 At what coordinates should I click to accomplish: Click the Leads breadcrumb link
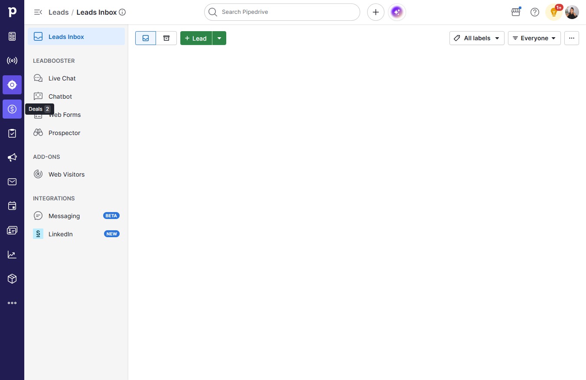coord(59,12)
